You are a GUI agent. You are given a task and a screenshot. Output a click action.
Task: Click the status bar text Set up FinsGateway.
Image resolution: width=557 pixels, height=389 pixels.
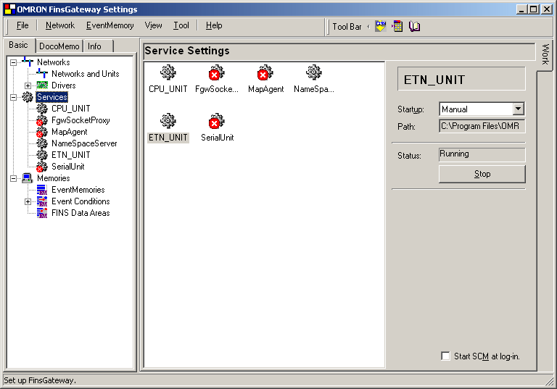(39, 380)
